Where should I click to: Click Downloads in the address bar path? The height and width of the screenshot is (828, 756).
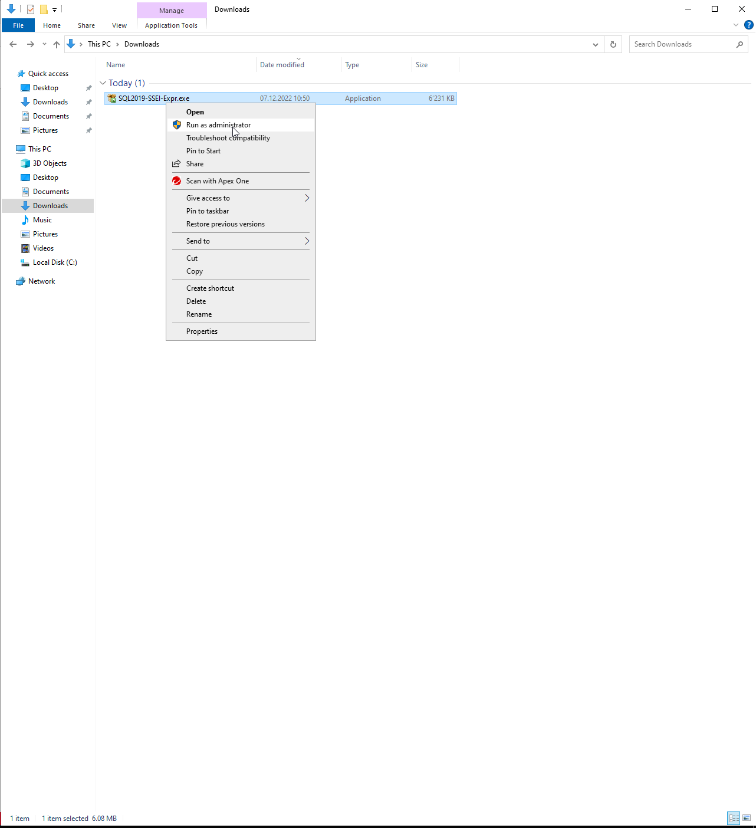pyautogui.click(x=142, y=44)
